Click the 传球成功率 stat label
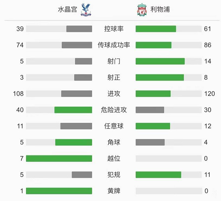This screenshot has height=201, width=221. click(113, 45)
